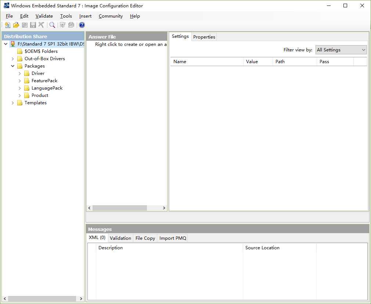
Task: Sort settings by Path column header
Action: 295,62
